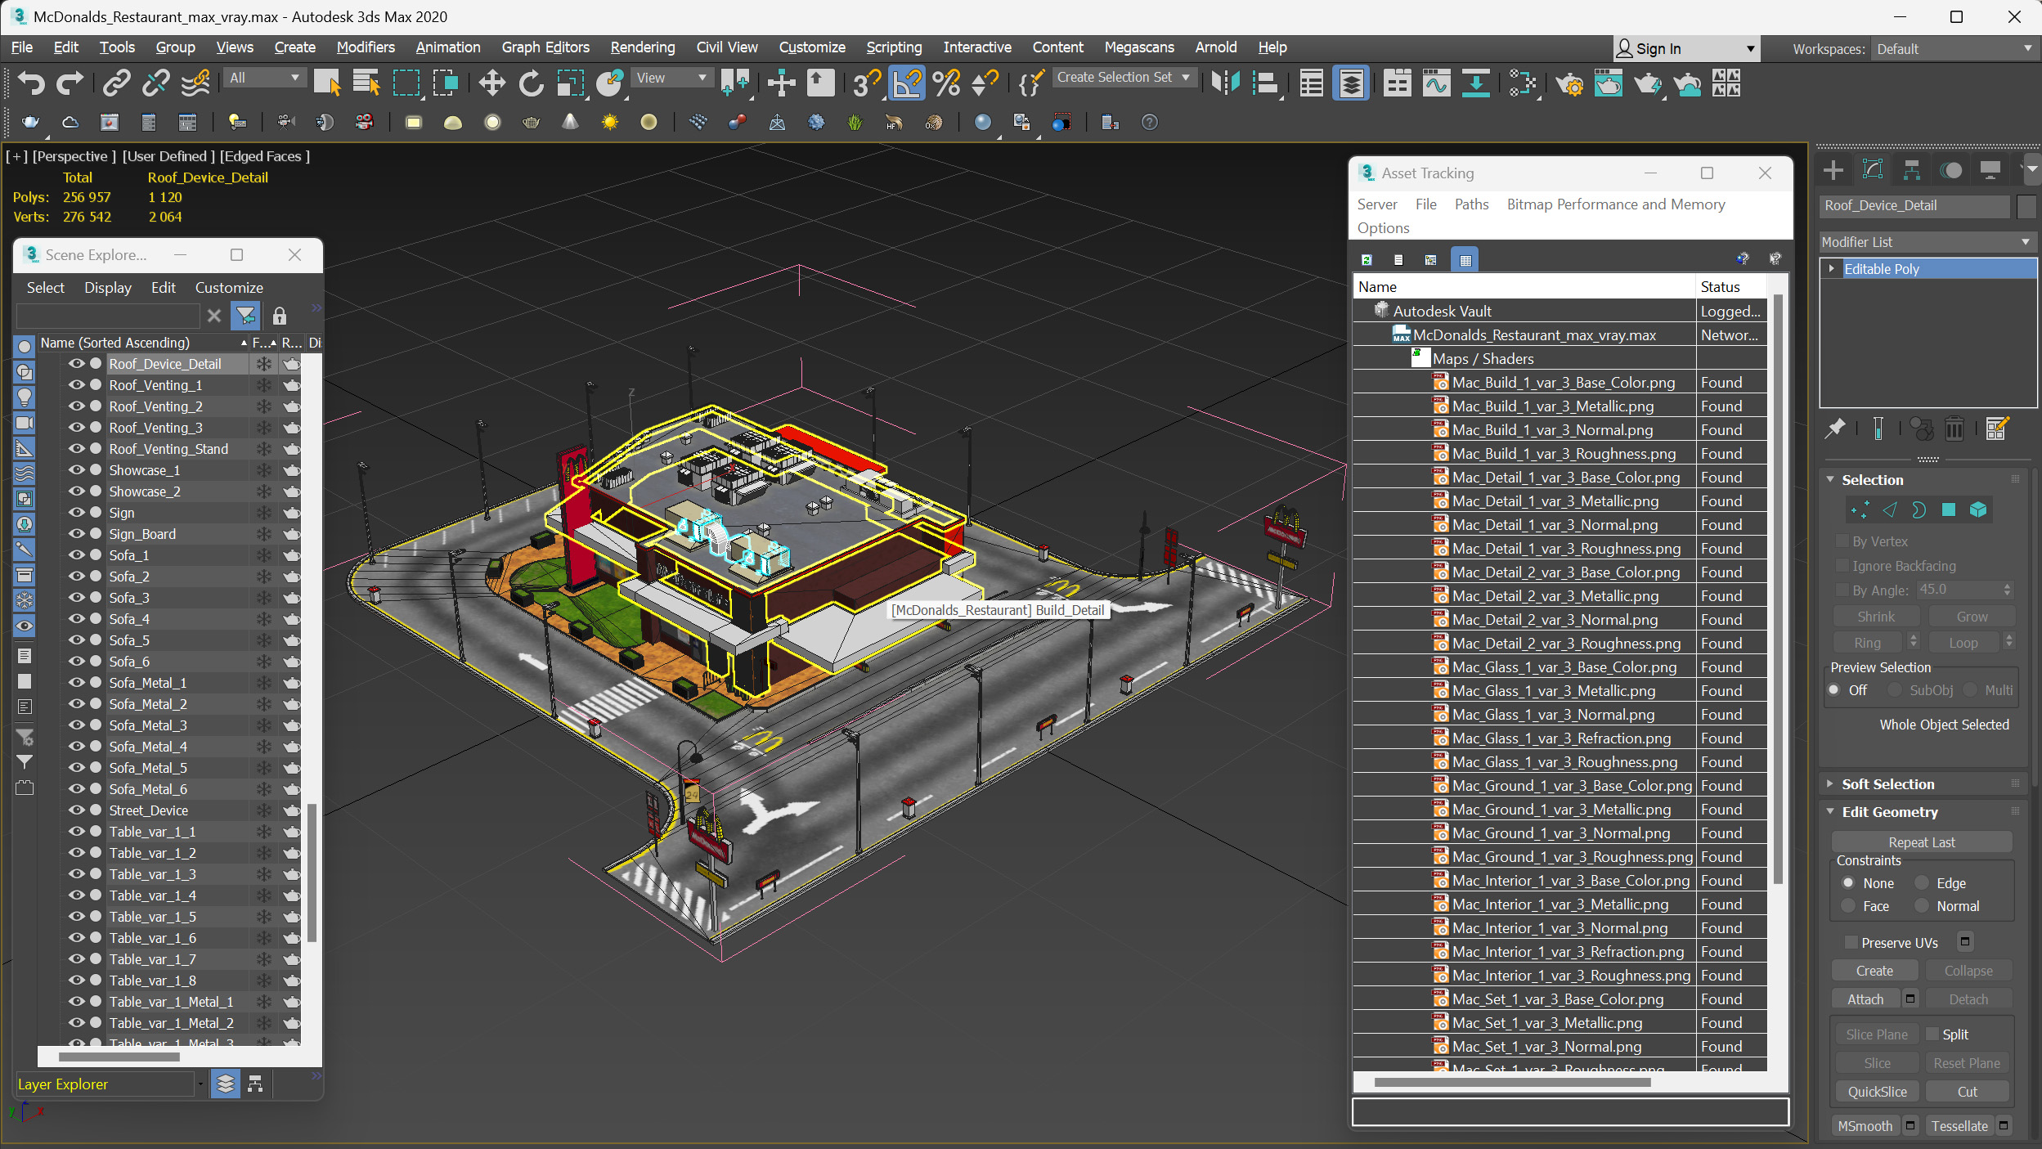
Task: Expand the Editable Poly modifier entry
Action: (x=1832, y=268)
